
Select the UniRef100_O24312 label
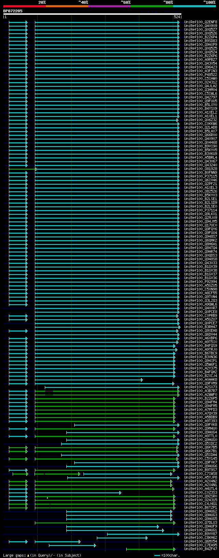[201, 82]
